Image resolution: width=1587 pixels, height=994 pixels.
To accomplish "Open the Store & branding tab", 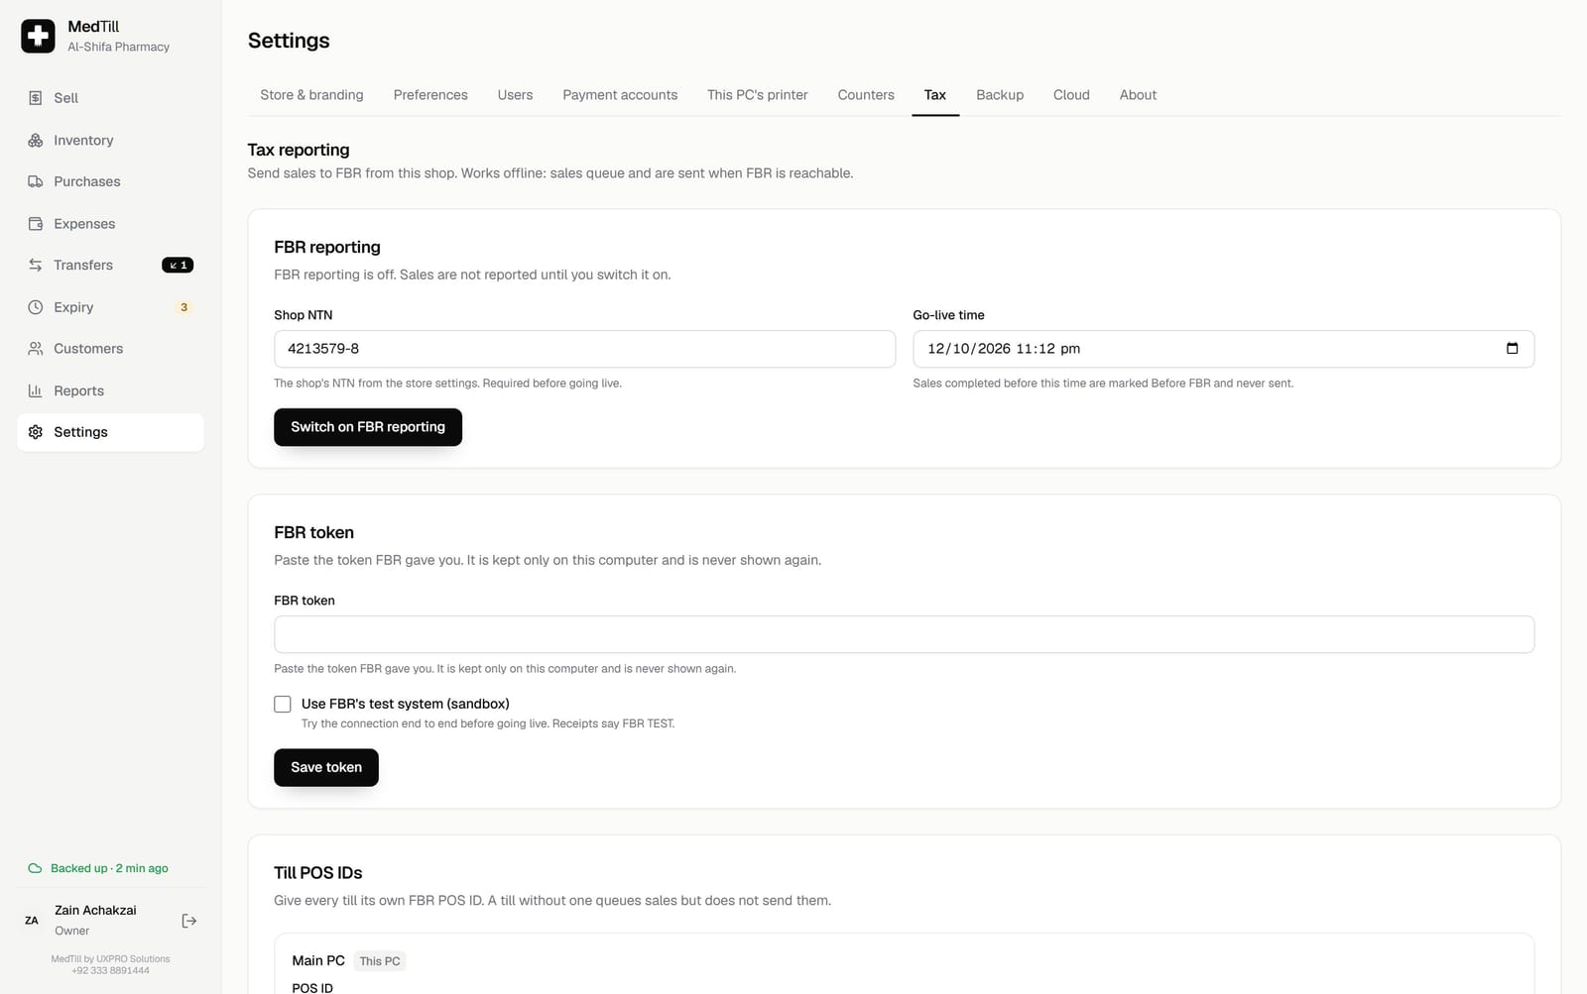I will coord(311,95).
